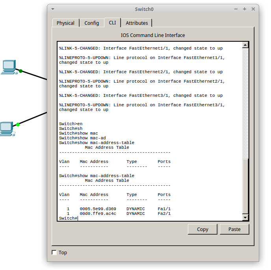Click the Switch# command prompt line

coord(68,218)
